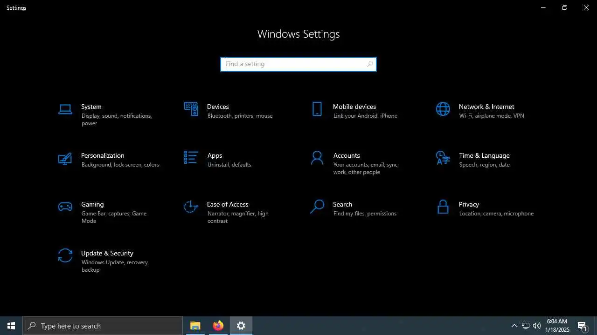Screen dimensions: 597x335
Task: Open the Apps list icon
Action: click(191, 157)
